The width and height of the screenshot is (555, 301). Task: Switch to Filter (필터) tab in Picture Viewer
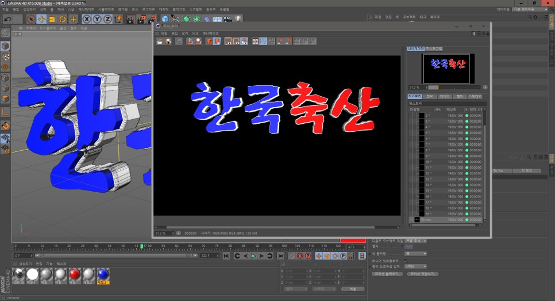point(460,97)
